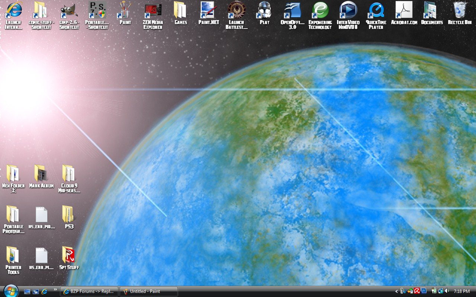Switch to the BZP Forums window
This screenshot has width=476, height=297.
[89, 291]
